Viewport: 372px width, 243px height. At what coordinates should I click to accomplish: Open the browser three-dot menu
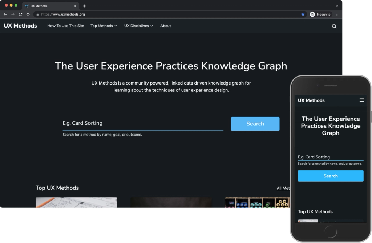(x=337, y=14)
